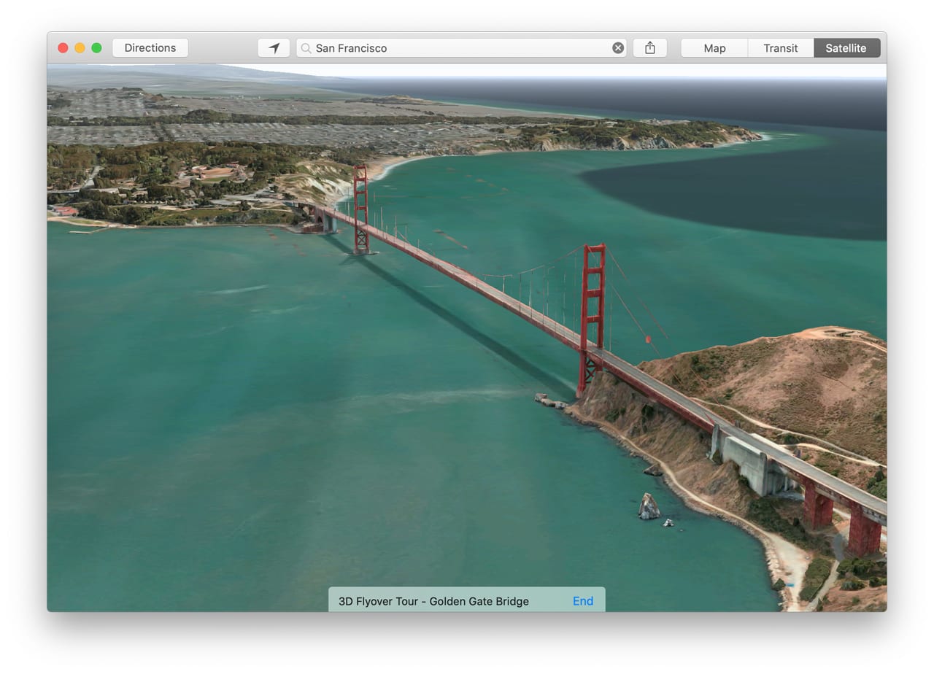Open the Directions panel
The image size is (934, 674).
pyautogui.click(x=150, y=48)
